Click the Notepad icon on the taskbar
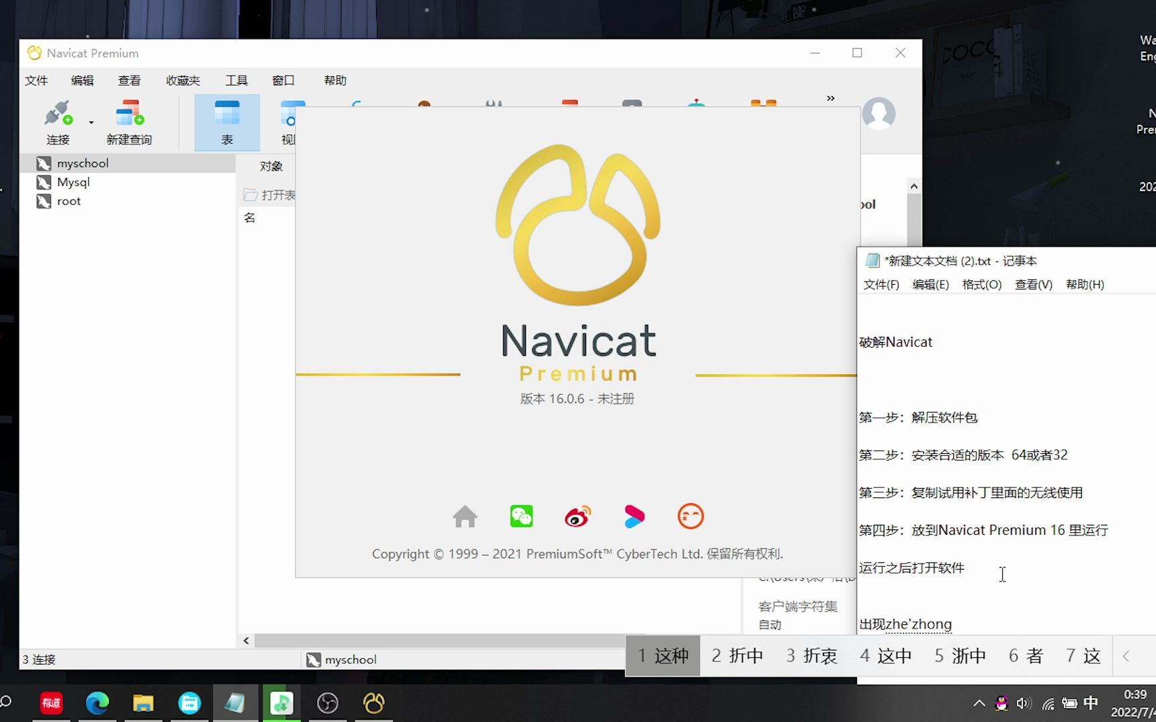This screenshot has height=722, width=1156. [x=235, y=703]
